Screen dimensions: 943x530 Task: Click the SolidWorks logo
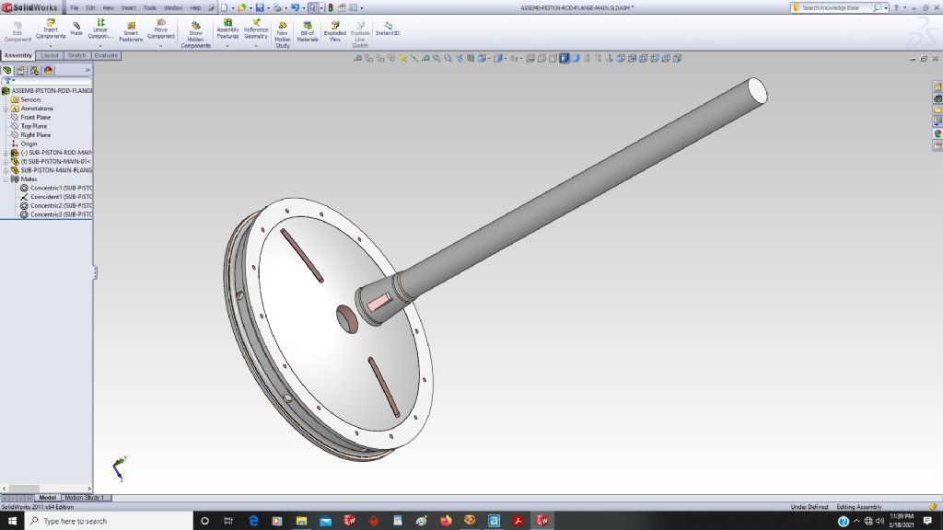click(30, 7)
